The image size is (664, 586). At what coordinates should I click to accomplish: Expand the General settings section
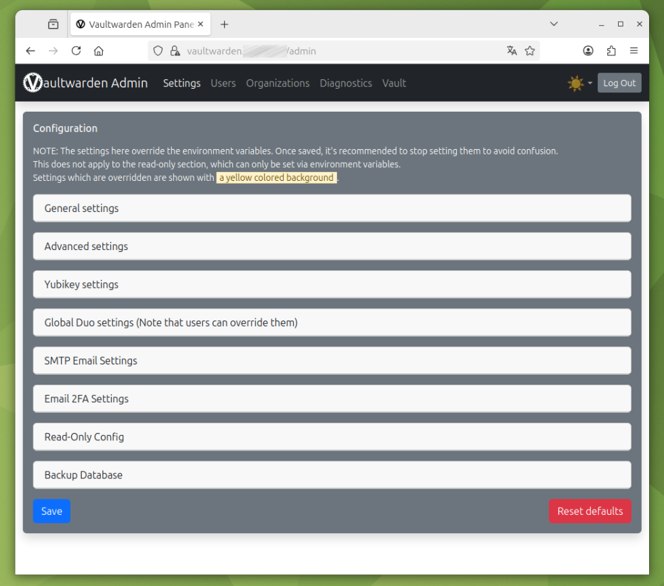click(x=332, y=208)
